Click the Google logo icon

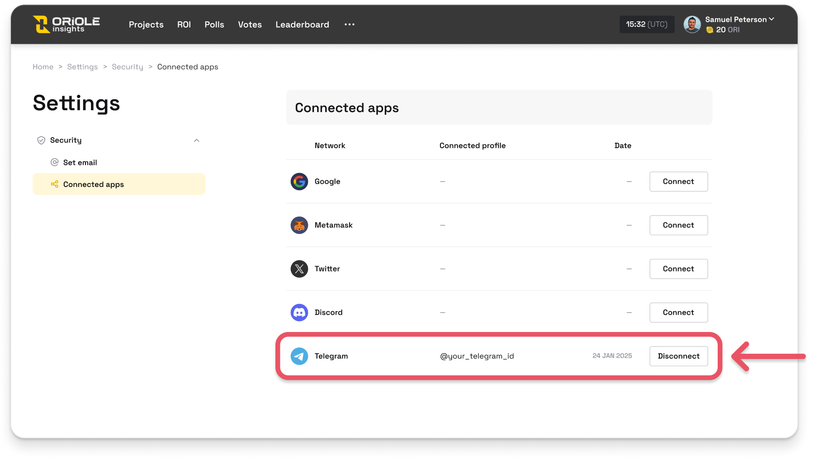click(x=299, y=182)
